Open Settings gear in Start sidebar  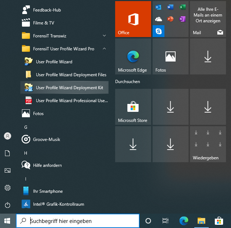(8, 188)
